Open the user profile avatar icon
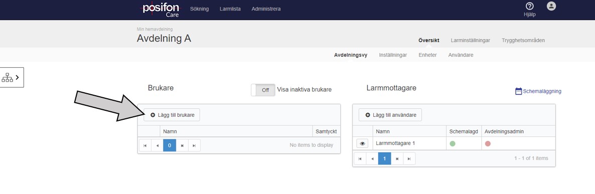Viewport: 595px width, 194px height. pos(551,6)
